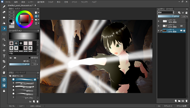Toggle layer lock padlock in layer panel
The height and width of the screenshot is (108, 190).
point(186,12)
